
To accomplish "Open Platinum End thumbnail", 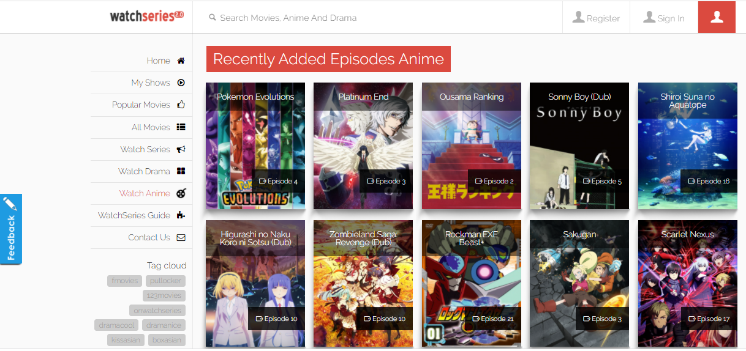I will tap(363, 146).
